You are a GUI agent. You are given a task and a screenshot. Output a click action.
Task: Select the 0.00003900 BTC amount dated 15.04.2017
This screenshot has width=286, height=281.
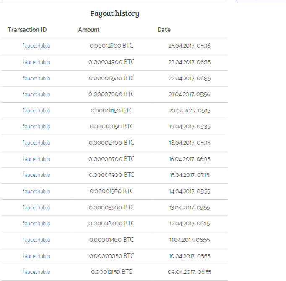pos(112,175)
